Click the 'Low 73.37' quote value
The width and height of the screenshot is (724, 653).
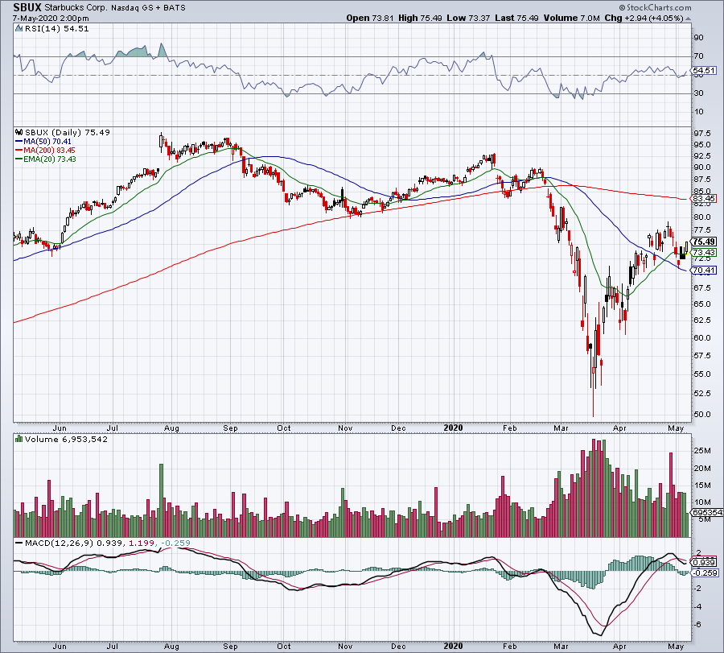point(469,18)
